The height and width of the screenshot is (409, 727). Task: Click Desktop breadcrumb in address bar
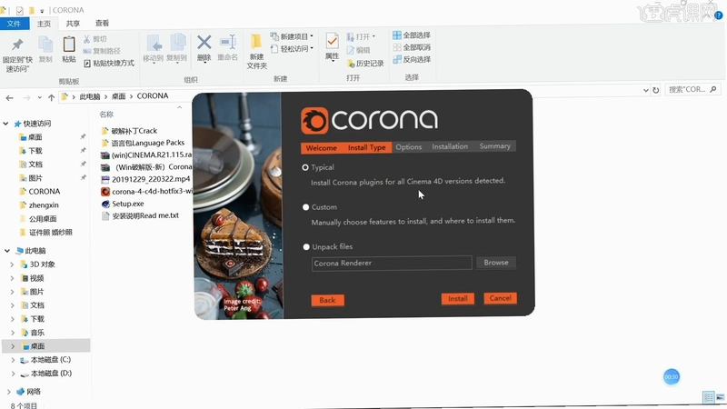pyautogui.click(x=119, y=96)
